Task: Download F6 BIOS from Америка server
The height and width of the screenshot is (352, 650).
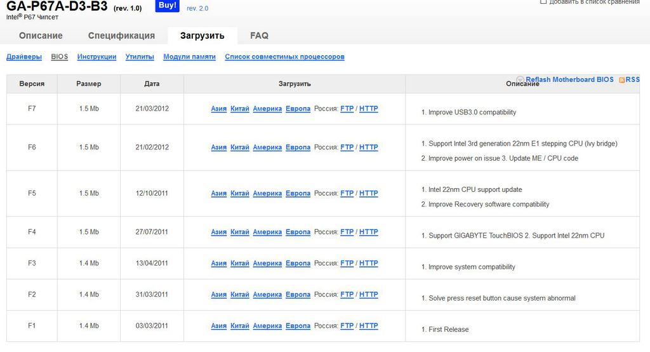Action: pos(267,147)
